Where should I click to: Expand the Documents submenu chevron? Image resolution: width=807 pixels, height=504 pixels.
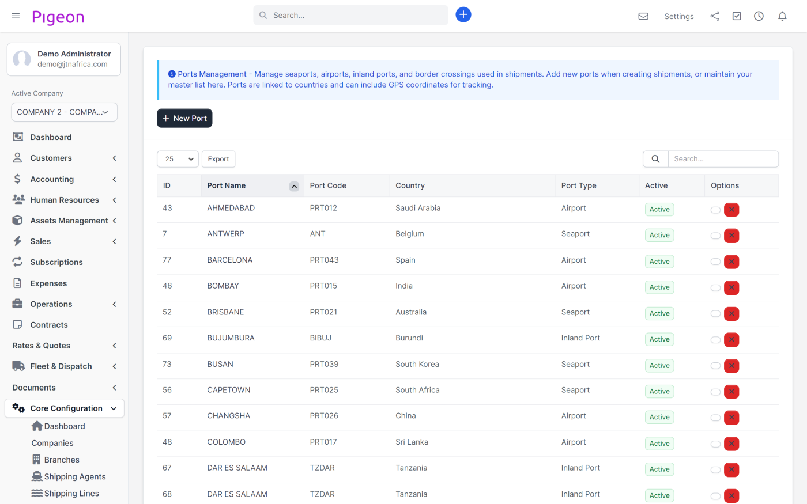114,388
